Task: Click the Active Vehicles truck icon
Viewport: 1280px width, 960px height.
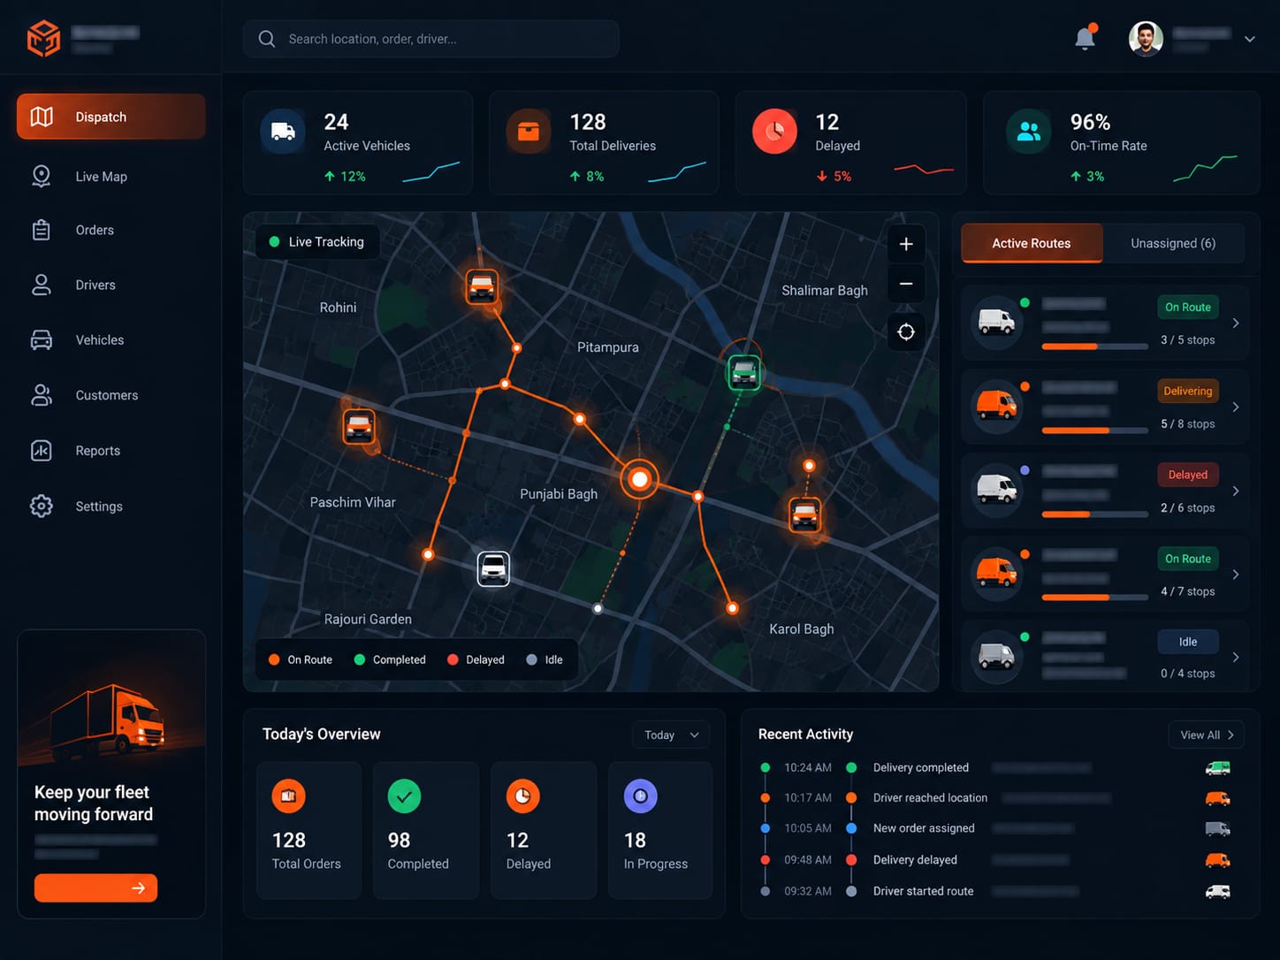Action: coord(283,132)
